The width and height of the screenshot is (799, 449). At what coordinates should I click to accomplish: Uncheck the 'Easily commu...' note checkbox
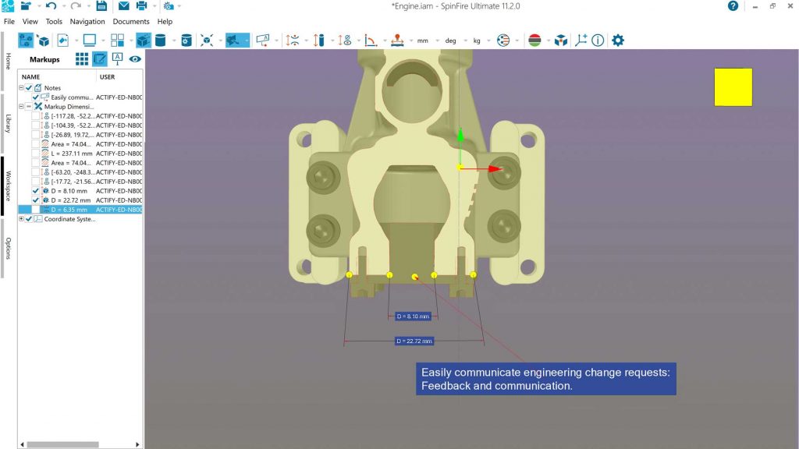coord(36,97)
